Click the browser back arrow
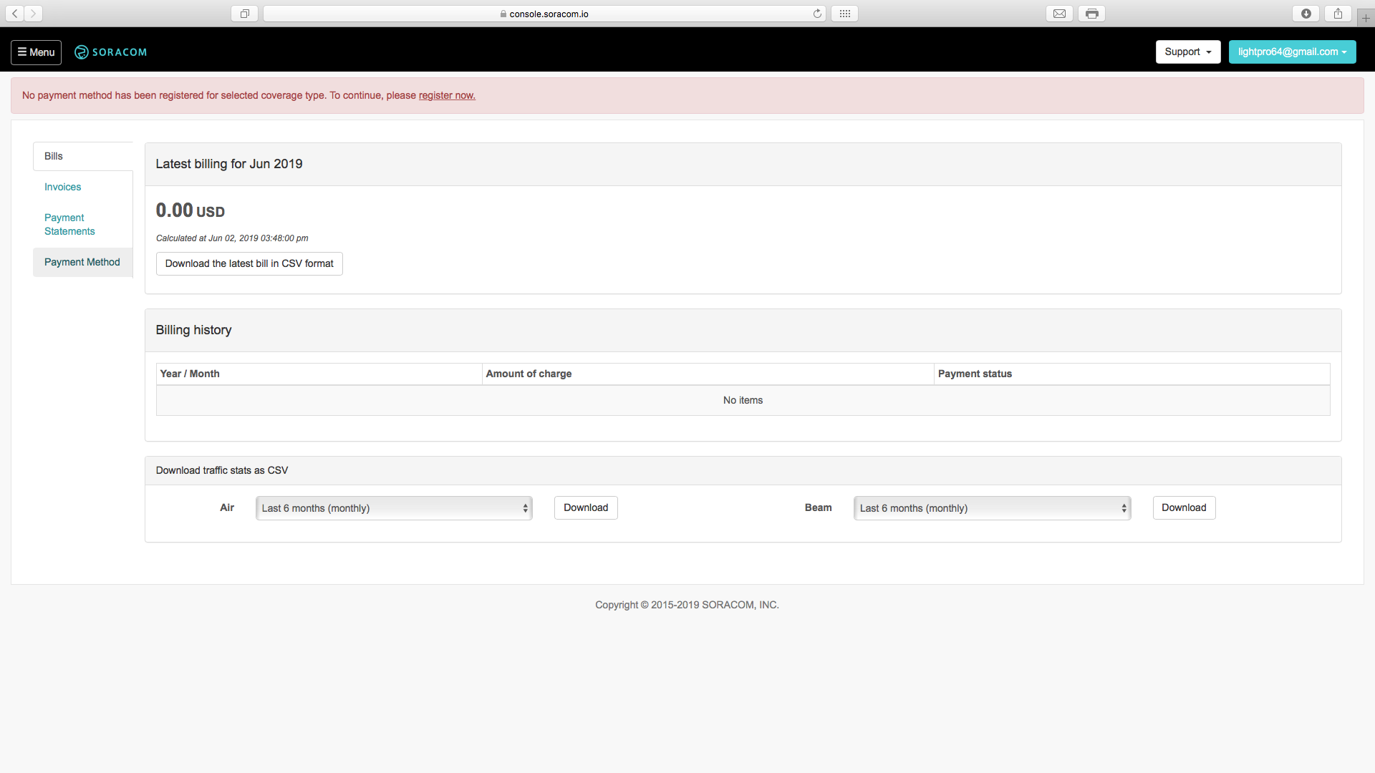This screenshot has height=773, width=1375. (x=15, y=14)
